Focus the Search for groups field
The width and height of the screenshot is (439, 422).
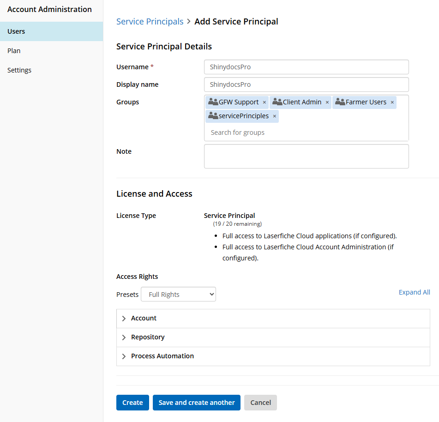305,133
